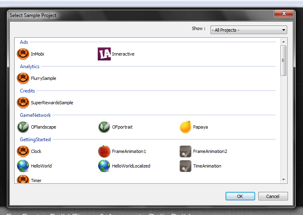Pick the FrameAnimation1 apple icon
The height and width of the screenshot is (215, 303).
(104, 151)
